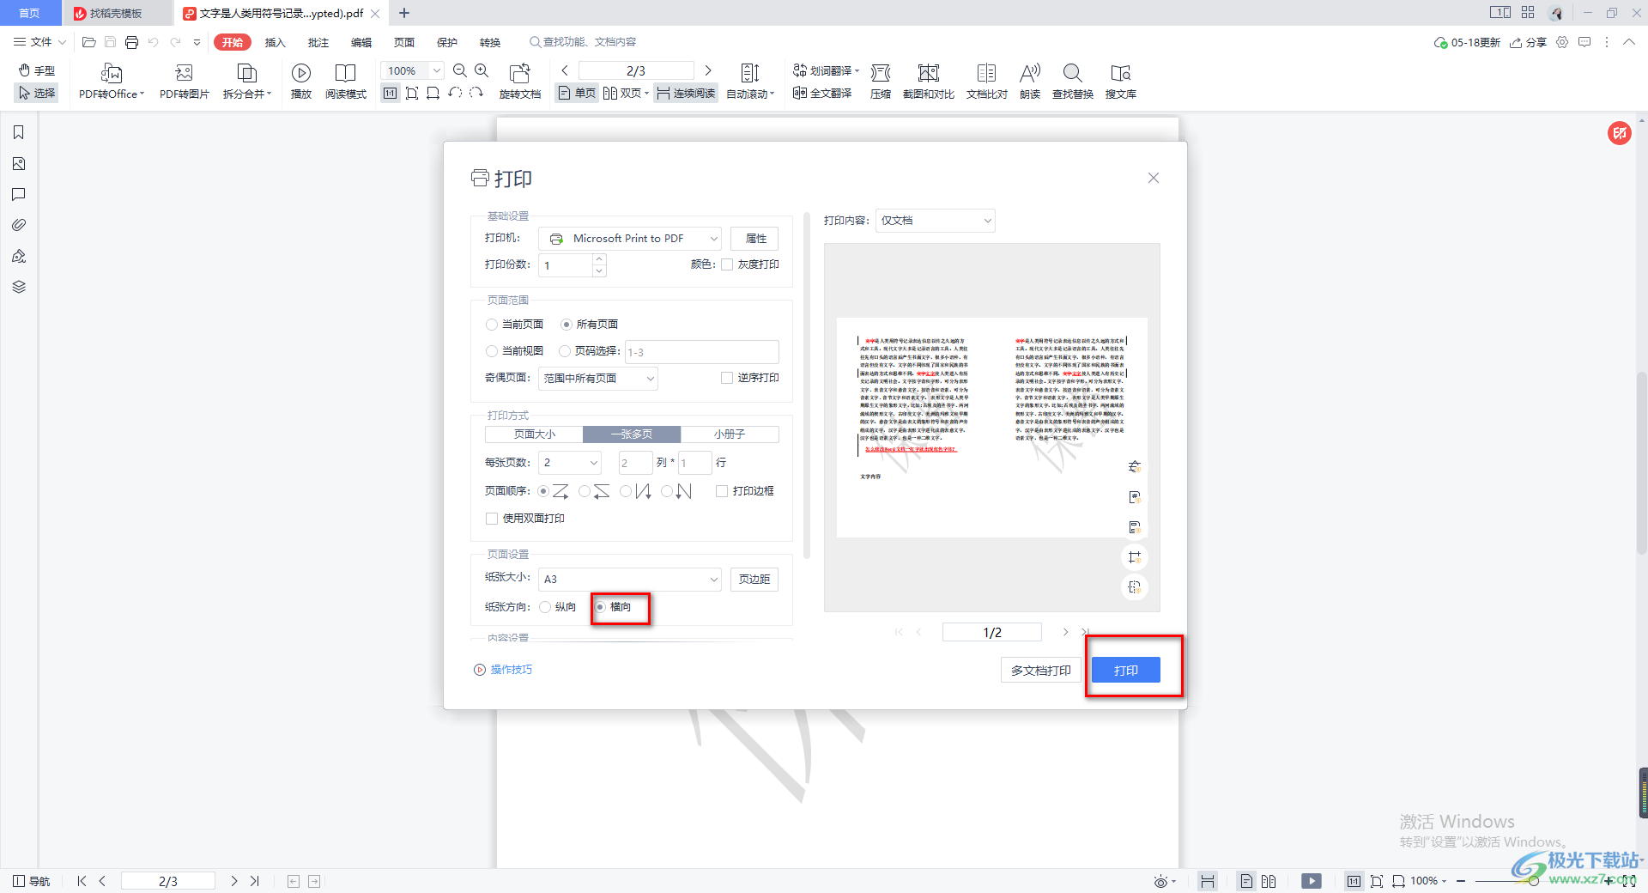
Task: Open the 操作技巧 tips link
Action: coord(504,670)
